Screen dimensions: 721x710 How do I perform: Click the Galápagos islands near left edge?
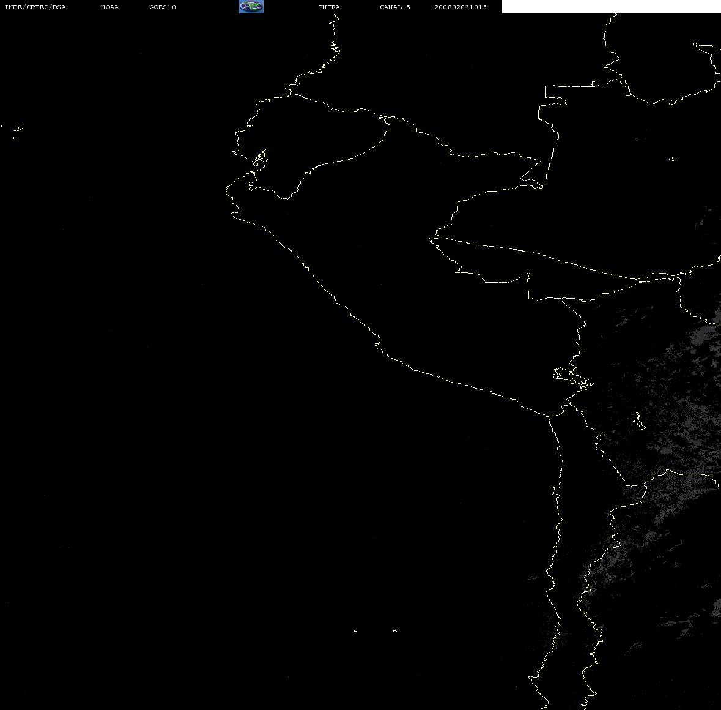(x=17, y=131)
